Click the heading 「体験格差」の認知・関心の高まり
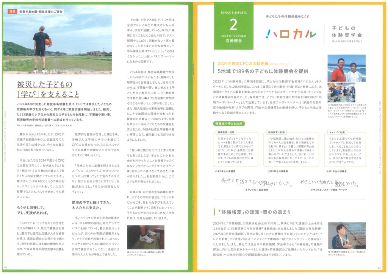Viewport: 388px width, 274px height. [x=255, y=212]
